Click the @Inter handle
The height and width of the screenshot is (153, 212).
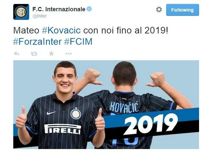click(x=39, y=16)
